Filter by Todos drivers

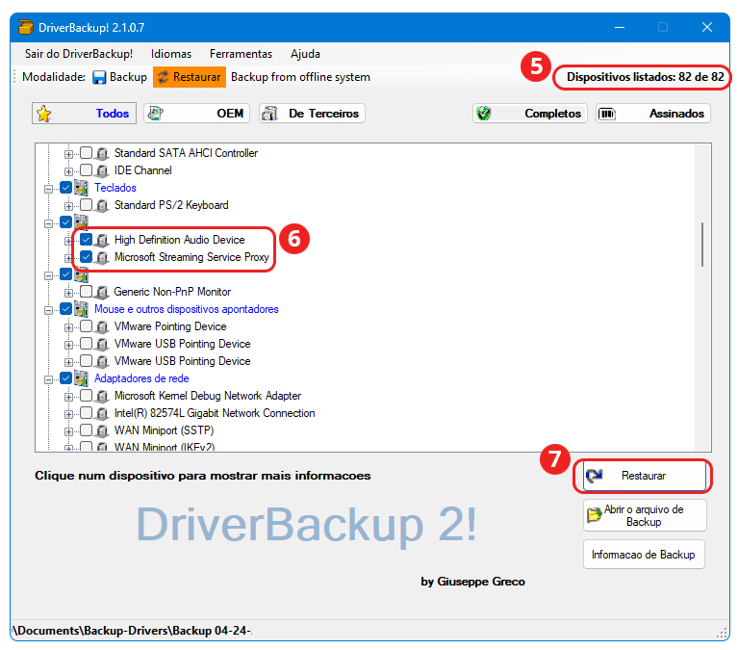[84, 114]
